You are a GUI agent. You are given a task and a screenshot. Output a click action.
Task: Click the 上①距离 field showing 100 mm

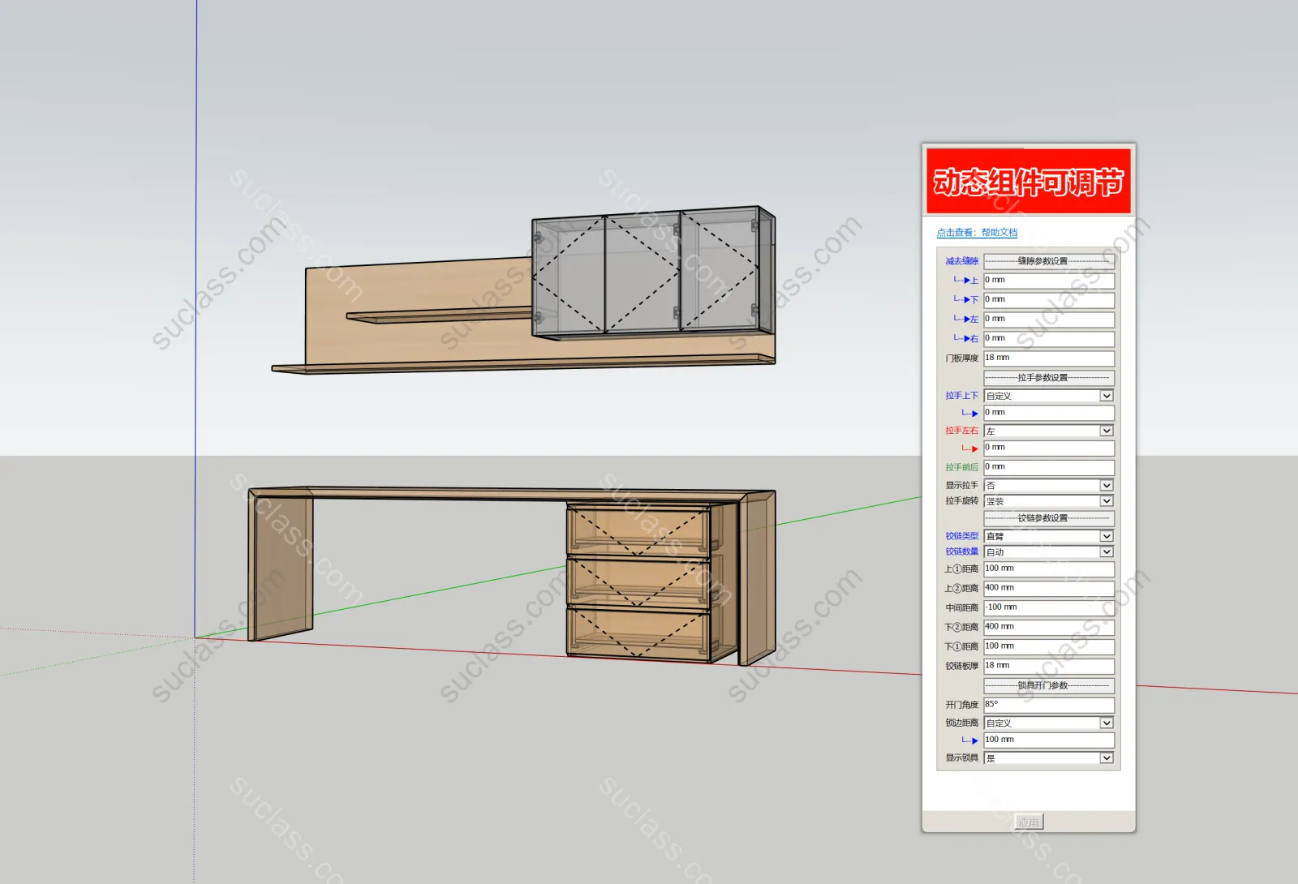click(1048, 569)
